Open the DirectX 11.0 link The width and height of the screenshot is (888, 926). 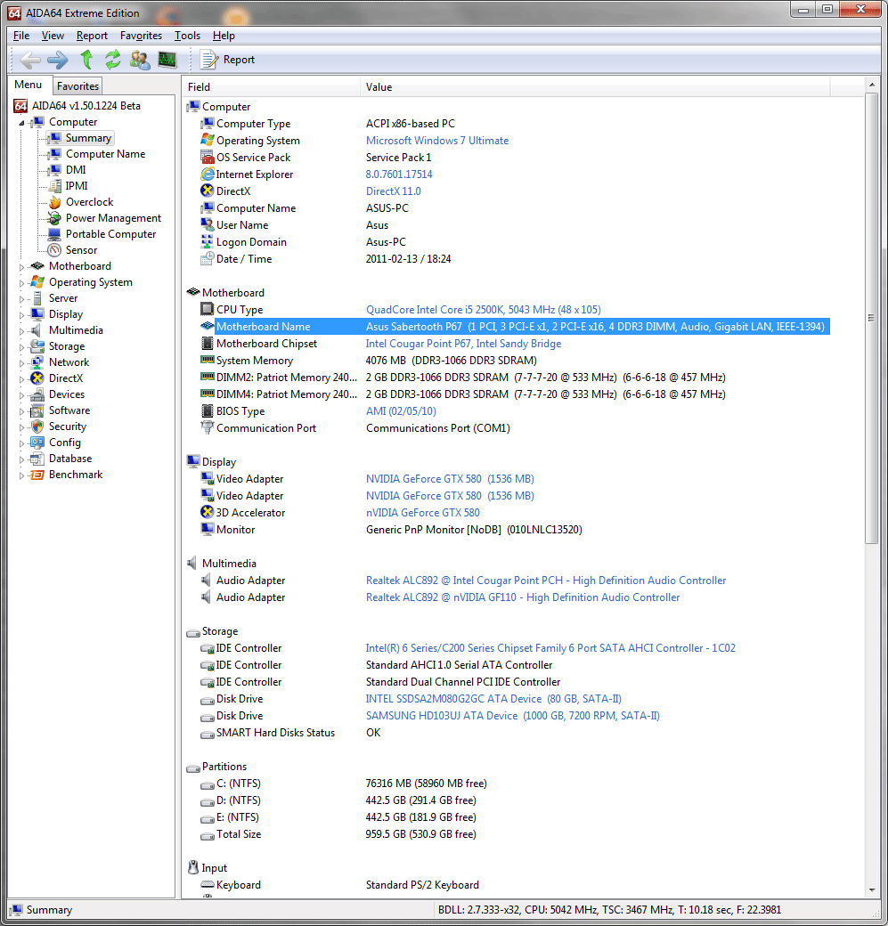(394, 191)
